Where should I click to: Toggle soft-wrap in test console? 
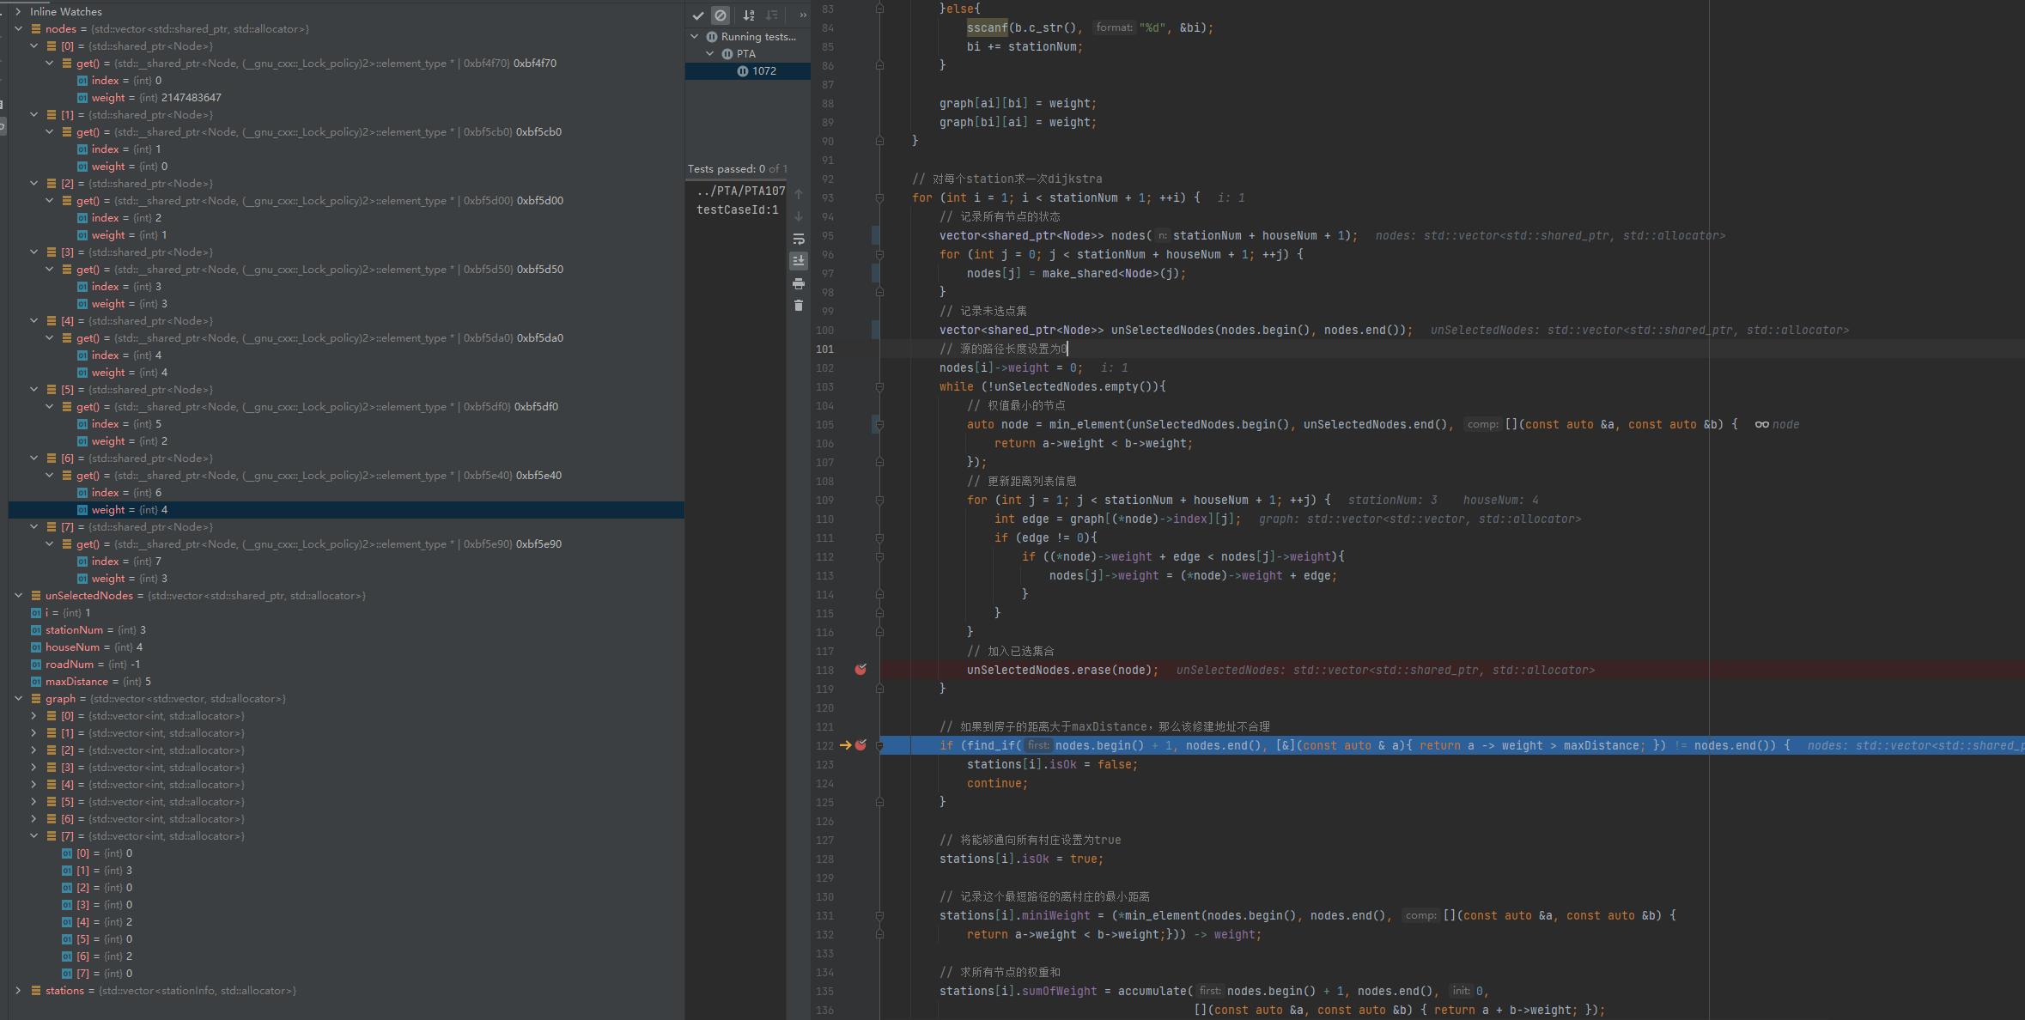point(799,239)
